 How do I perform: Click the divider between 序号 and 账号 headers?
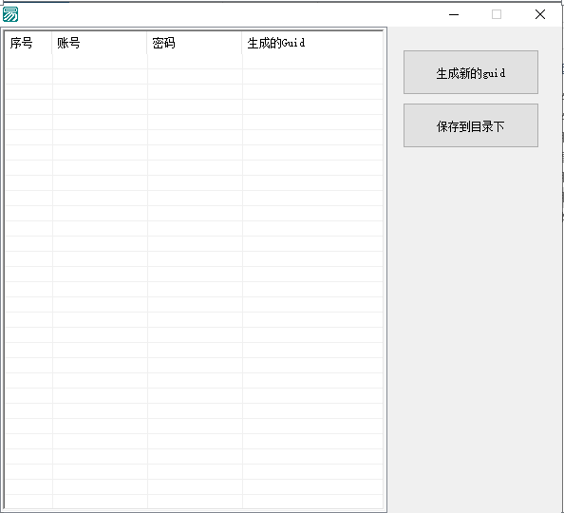(x=52, y=43)
